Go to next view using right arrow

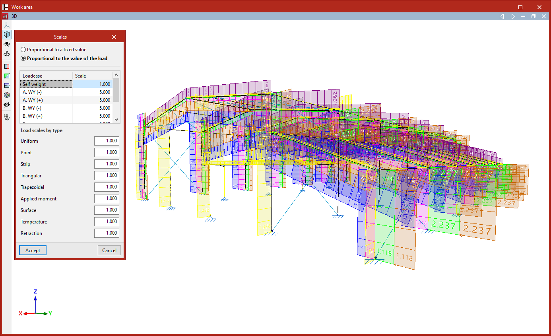[x=513, y=16]
